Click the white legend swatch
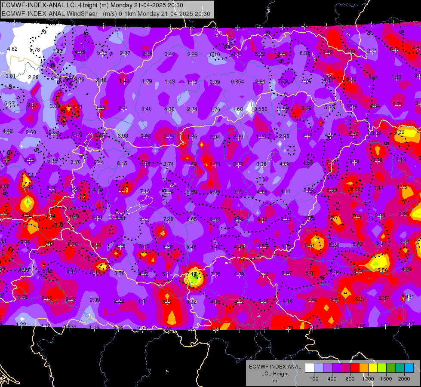The height and width of the screenshot is (387, 421). click(309, 368)
